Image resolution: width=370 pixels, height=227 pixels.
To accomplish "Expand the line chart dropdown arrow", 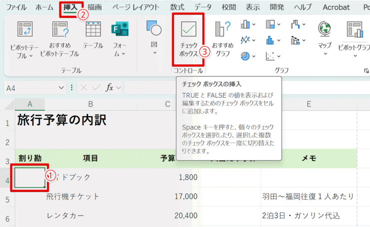I will (x=253, y=40).
